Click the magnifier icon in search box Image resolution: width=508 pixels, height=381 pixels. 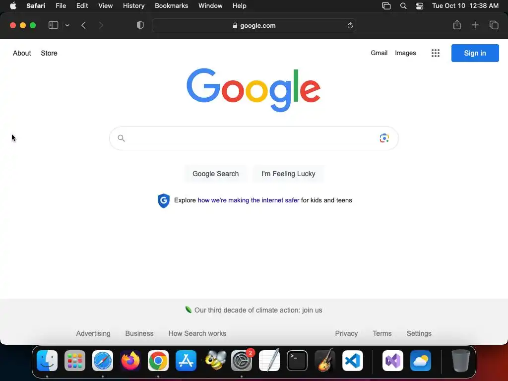coord(121,138)
